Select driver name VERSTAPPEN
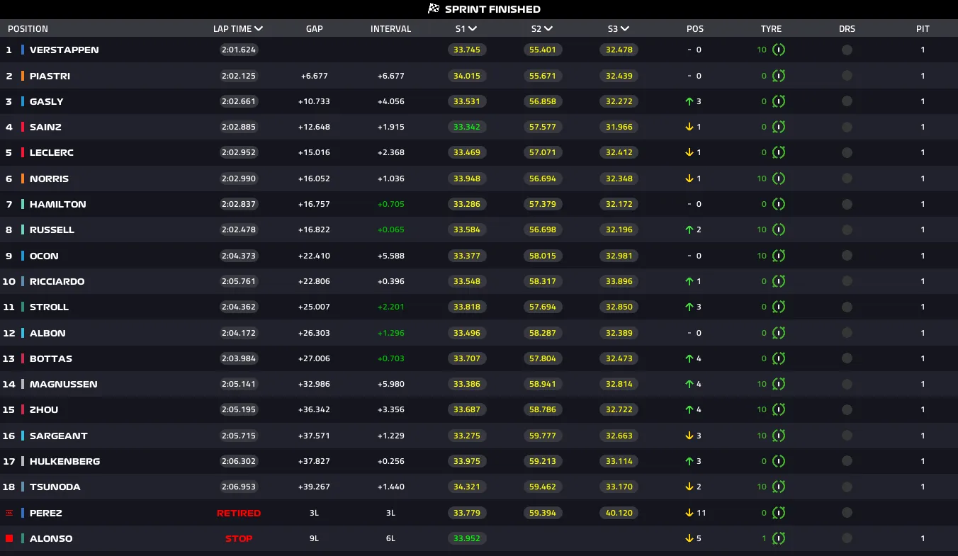Viewport: 958px width, 556px height. point(64,50)
